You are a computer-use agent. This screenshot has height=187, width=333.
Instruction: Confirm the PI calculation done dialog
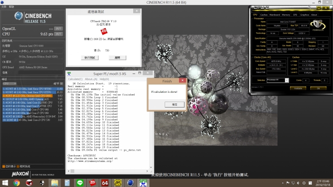[174, 104]
